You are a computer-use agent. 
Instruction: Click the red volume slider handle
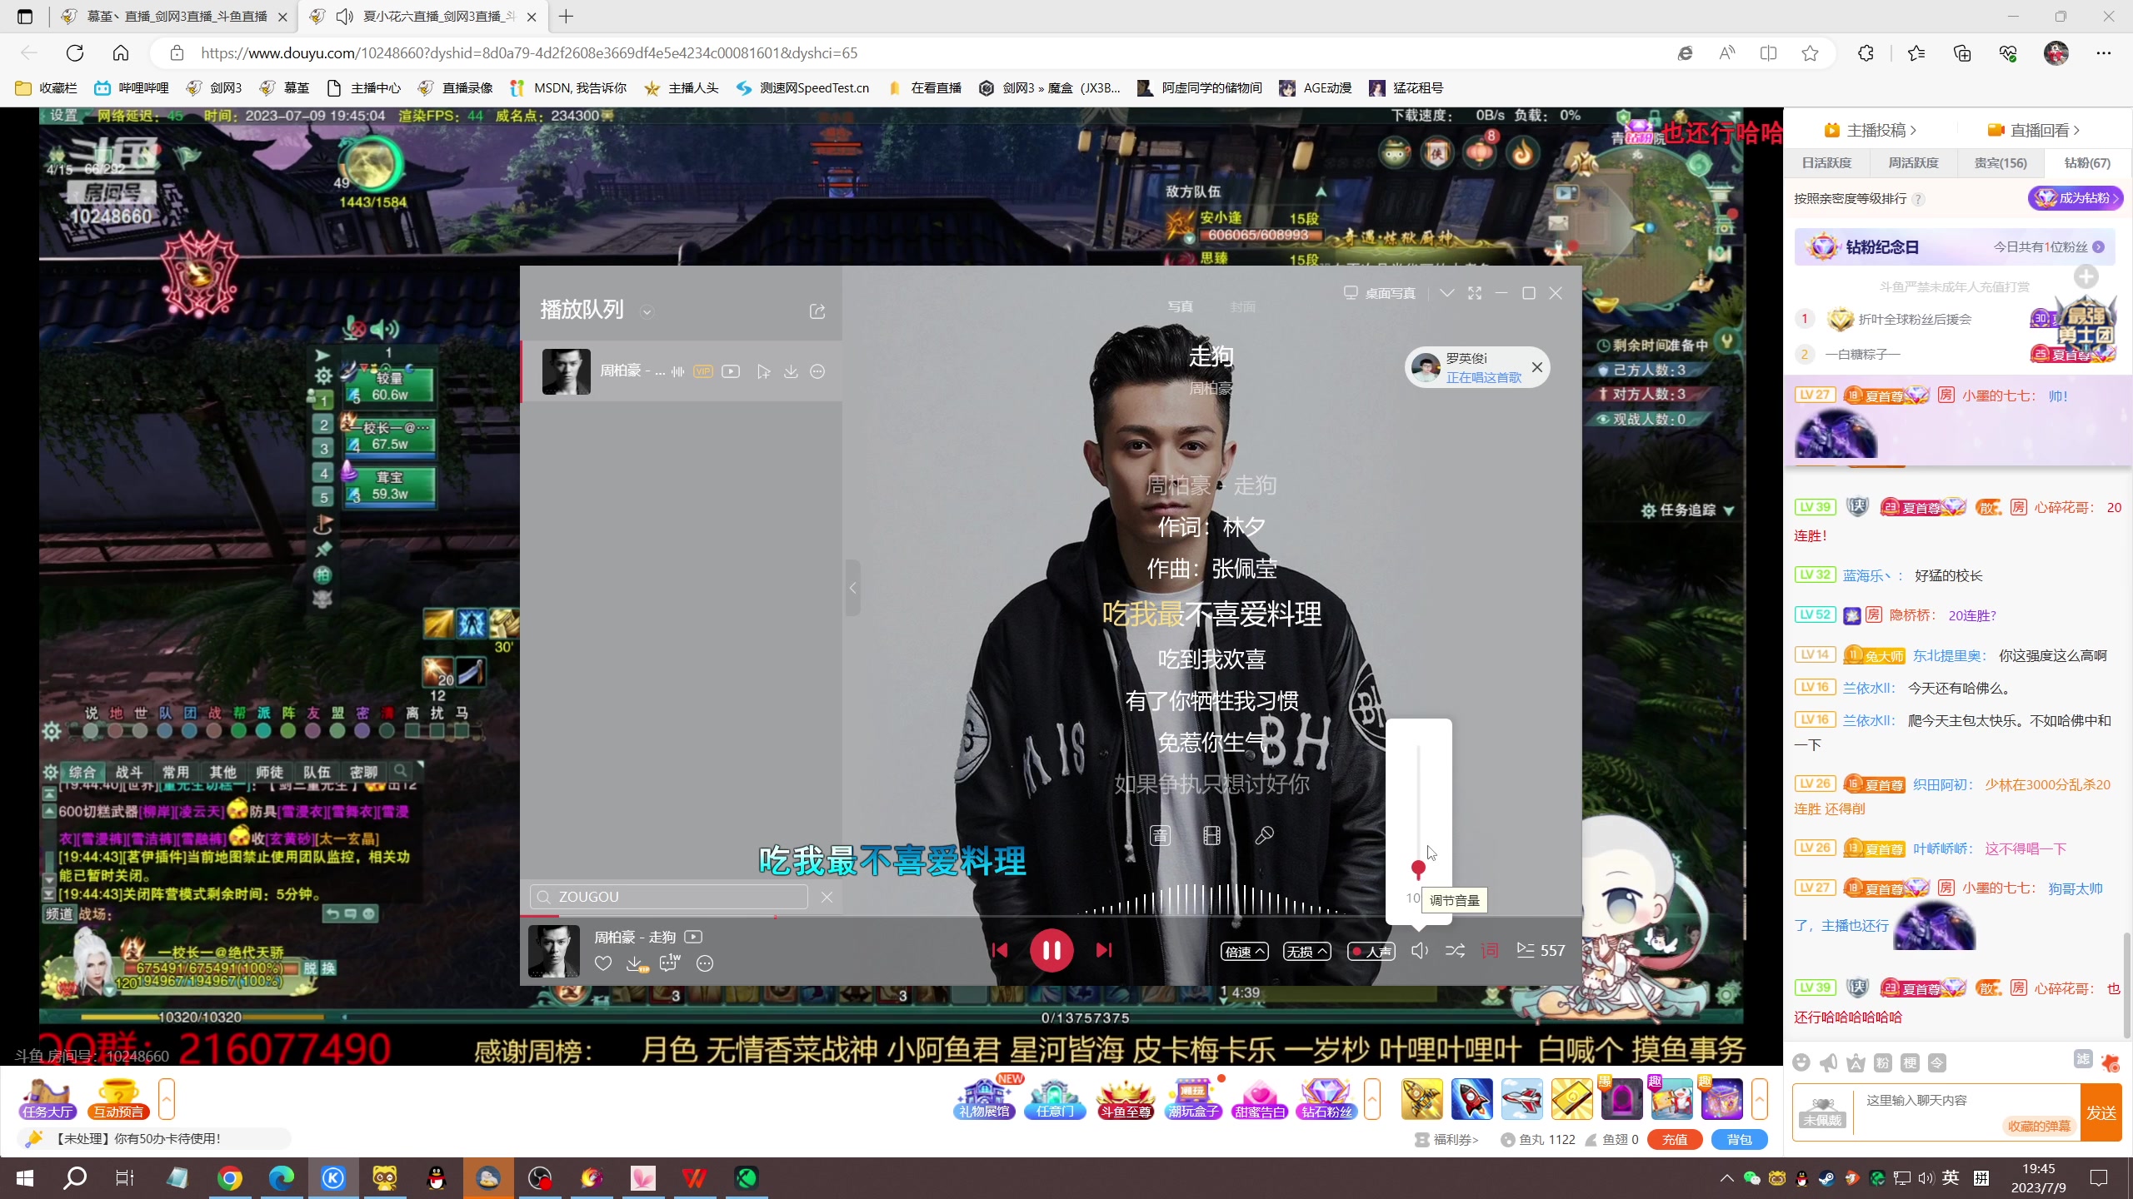(x=1418, y=868)
